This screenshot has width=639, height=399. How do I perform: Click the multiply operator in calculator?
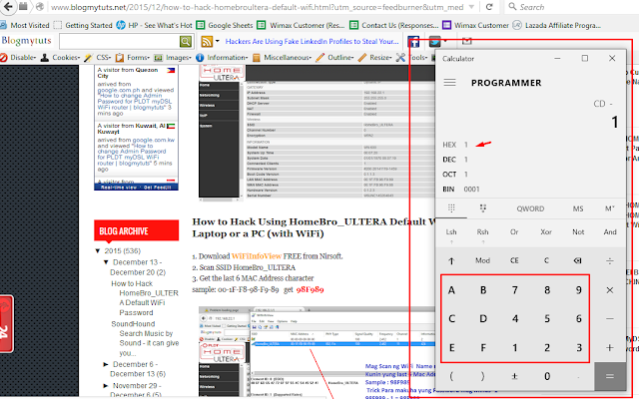tap(610, 290)
